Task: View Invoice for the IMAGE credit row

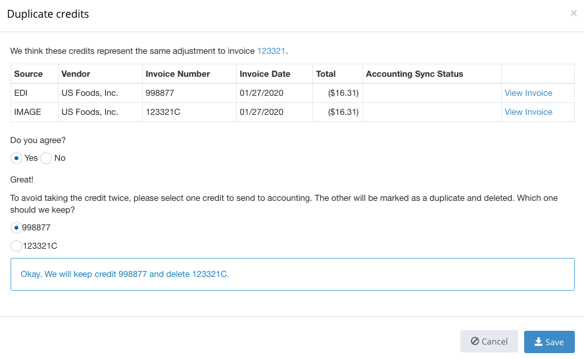Action: pos(528,112)
